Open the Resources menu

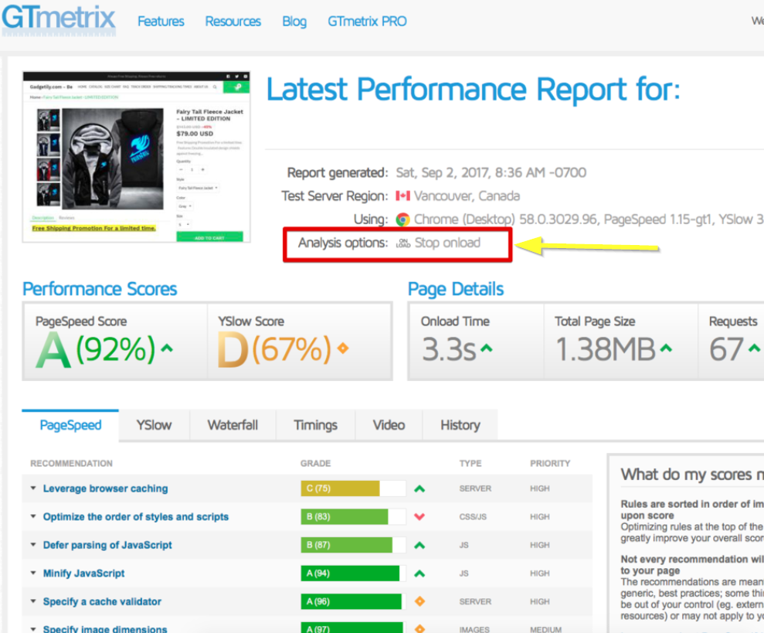233,22
